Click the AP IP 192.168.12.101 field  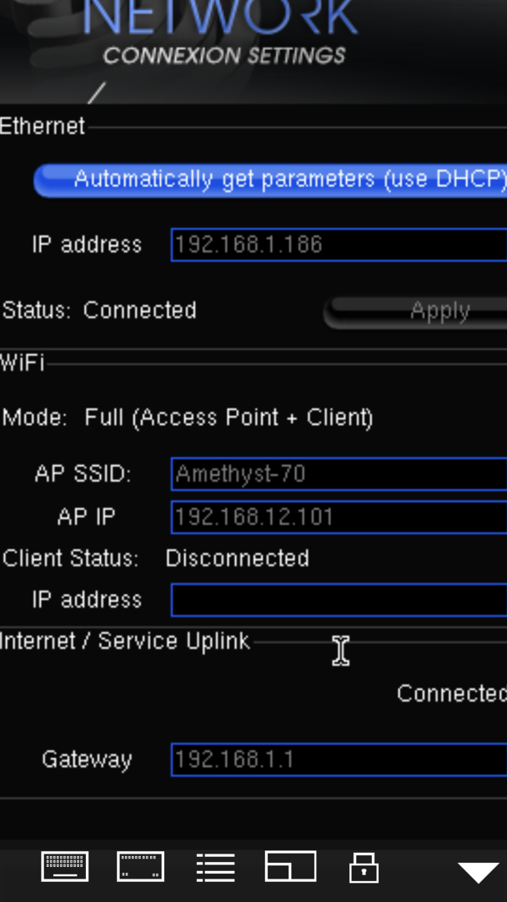pyautogui.click(x=339, y=517)
